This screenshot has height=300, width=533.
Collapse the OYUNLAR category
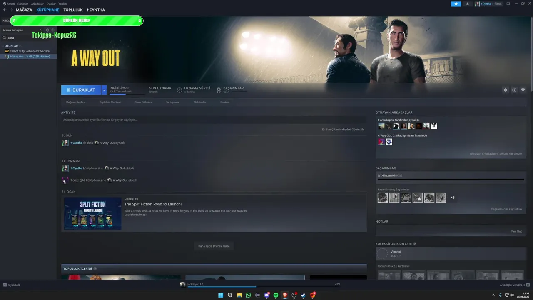click(x=2, y=46)
